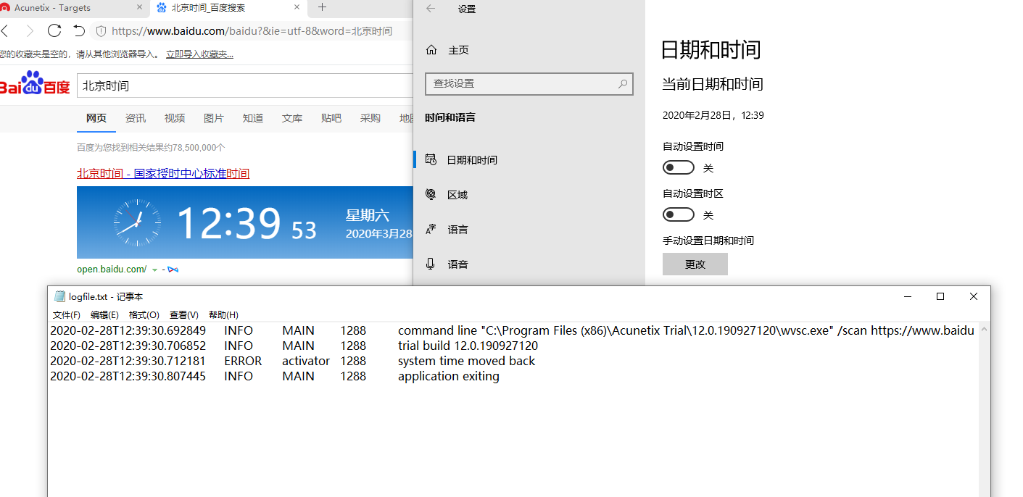Click the analog clock in the Baidu time widget

(x=138, y=222)
